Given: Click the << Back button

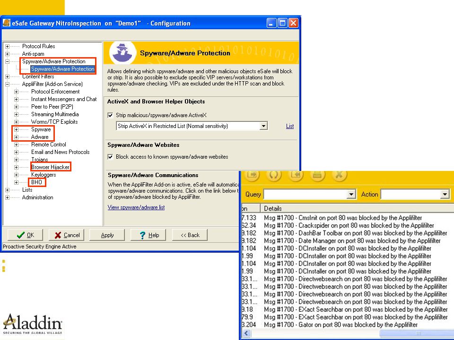Looking at the screenshot, I should coord(190,235).
